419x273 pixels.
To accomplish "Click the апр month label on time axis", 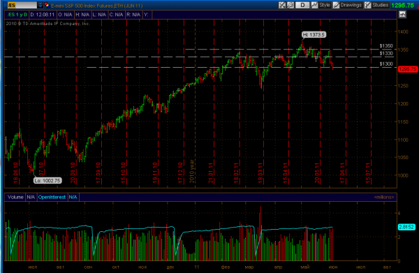I will [278, 267].
